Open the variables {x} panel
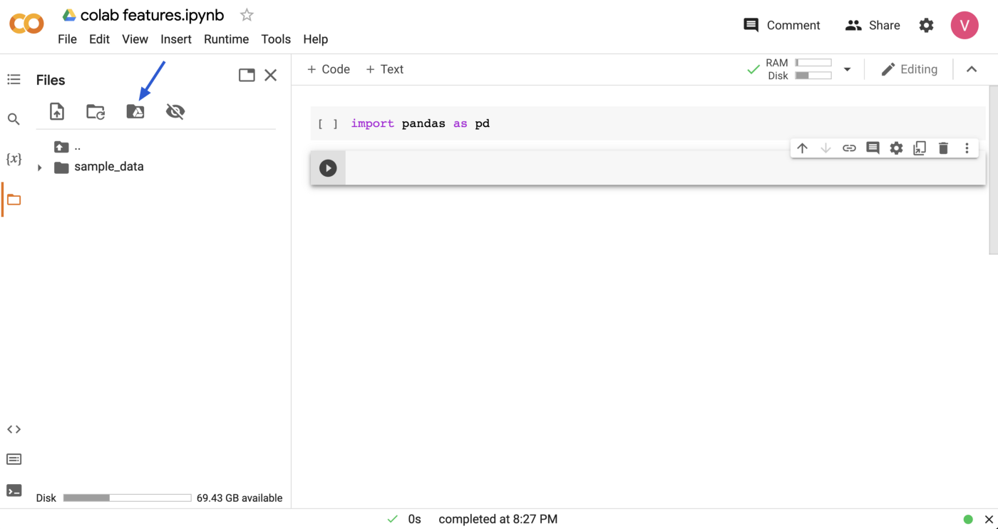Image resolution: width=998 pixels, height=529 pixels. click(14, 159)
